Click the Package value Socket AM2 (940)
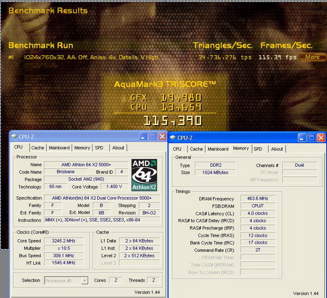 click(86, 179)
